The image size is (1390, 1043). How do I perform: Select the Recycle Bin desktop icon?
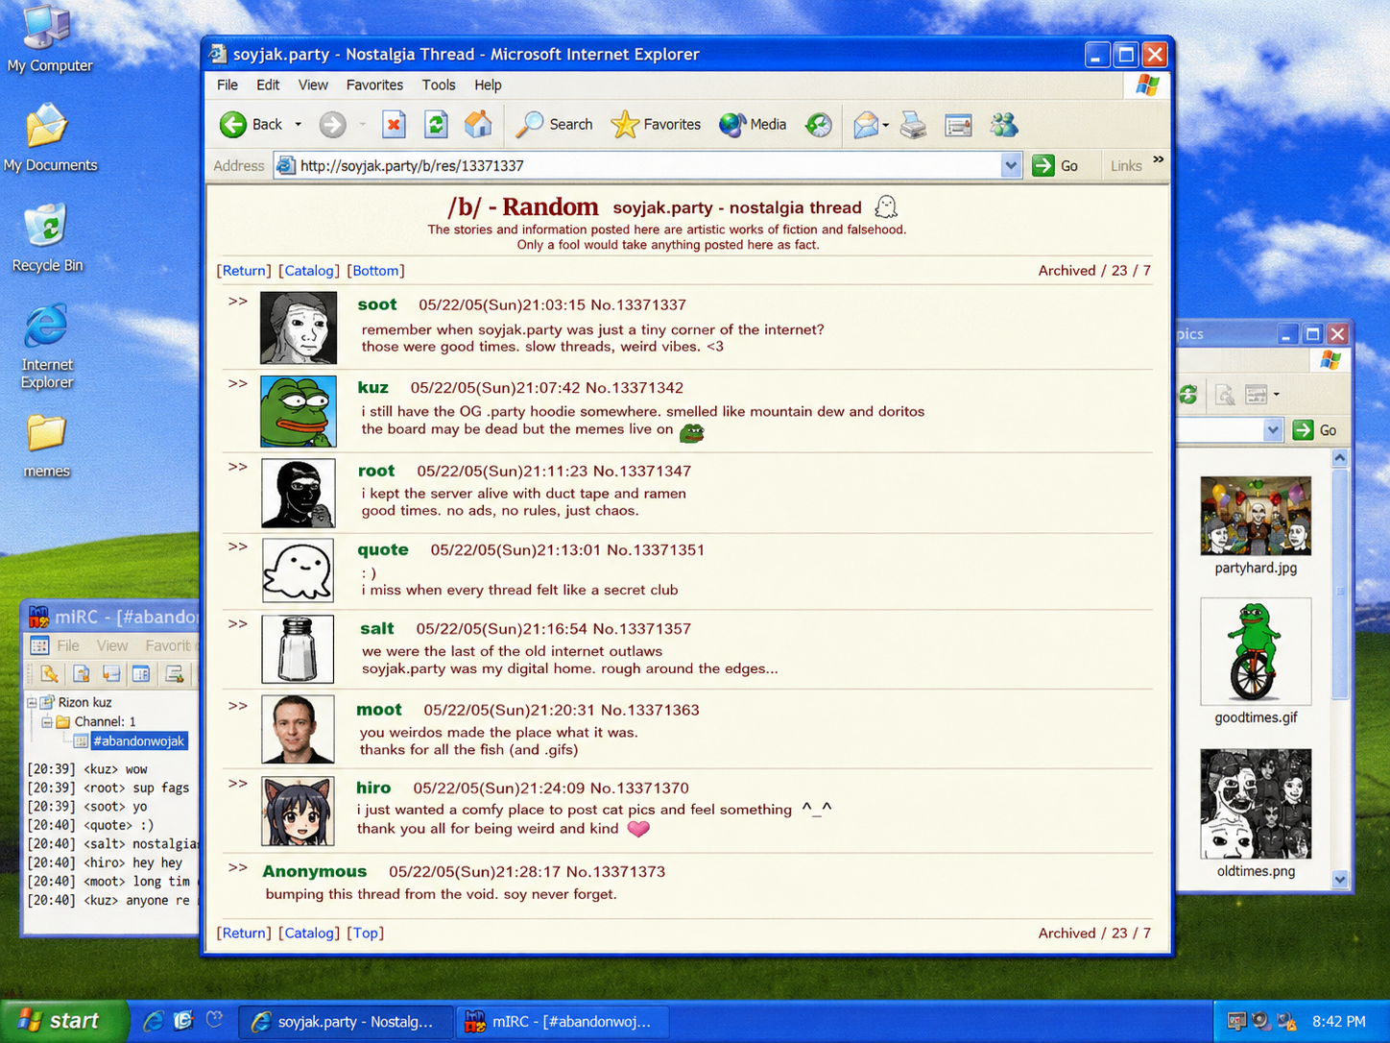pos(47,238)
